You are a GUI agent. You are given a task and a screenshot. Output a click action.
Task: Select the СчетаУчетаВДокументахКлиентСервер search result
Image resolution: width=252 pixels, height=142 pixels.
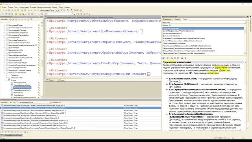point(81,125)
